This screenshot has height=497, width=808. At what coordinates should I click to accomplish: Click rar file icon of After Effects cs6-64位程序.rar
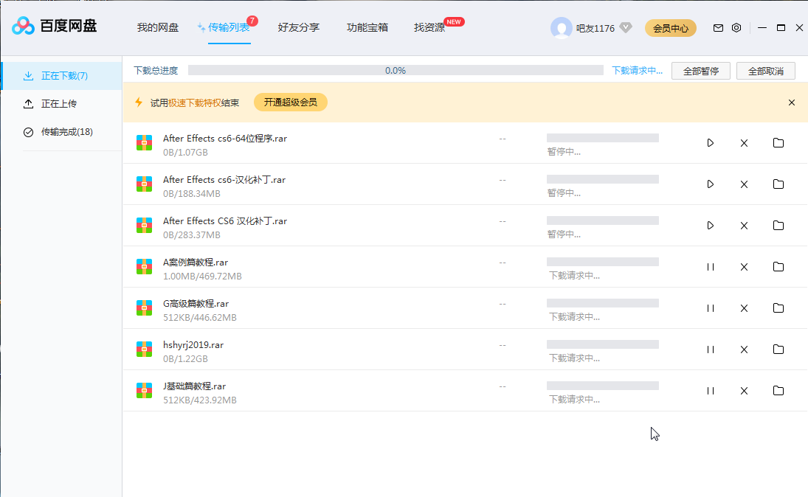click(x=145, y=142)
